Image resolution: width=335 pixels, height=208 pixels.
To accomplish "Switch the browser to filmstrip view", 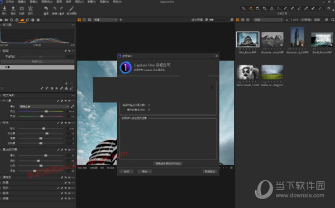I will click(248, 20).
